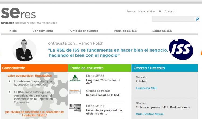Open the green Punto de encuentro header
The height and width of the screenshot is (119, 202).
[99, 68]
